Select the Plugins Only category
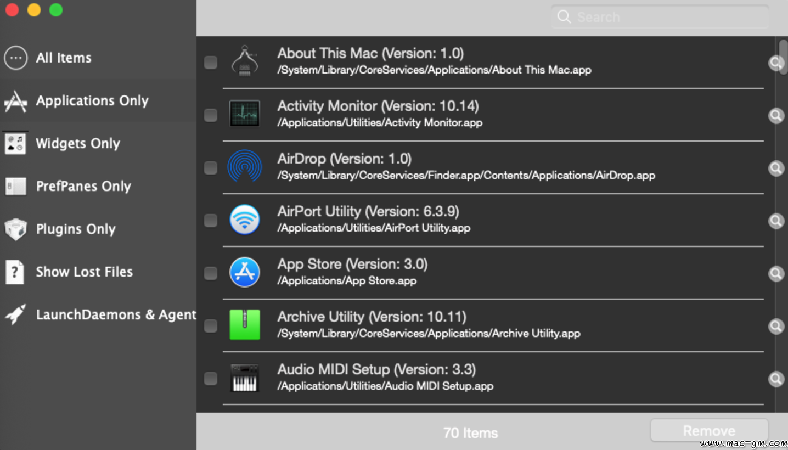The width and height of the screenshot is (788, 450). [98, 229]
